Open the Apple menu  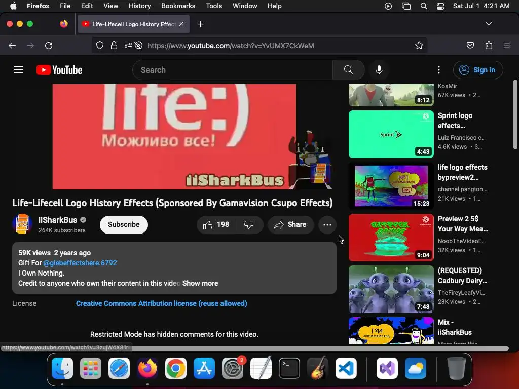point(13,6)
